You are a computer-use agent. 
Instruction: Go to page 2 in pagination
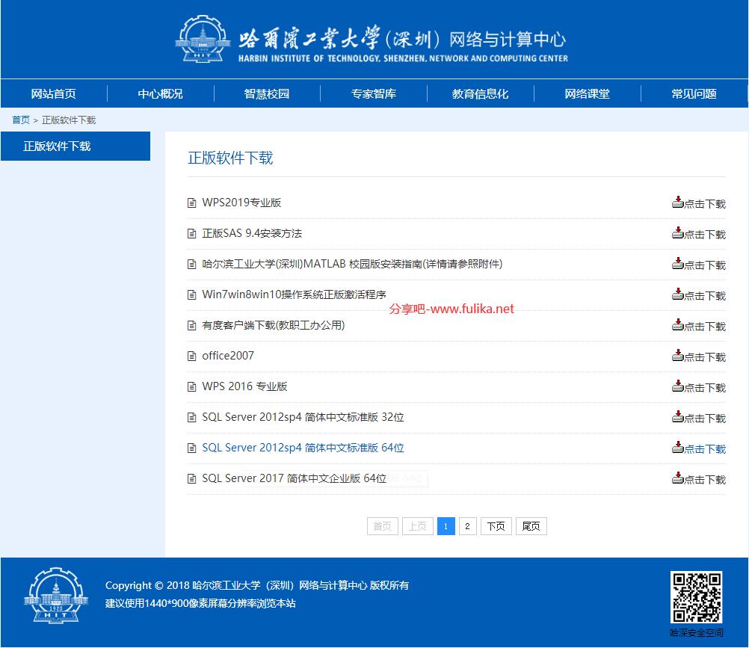coord(468,526)
